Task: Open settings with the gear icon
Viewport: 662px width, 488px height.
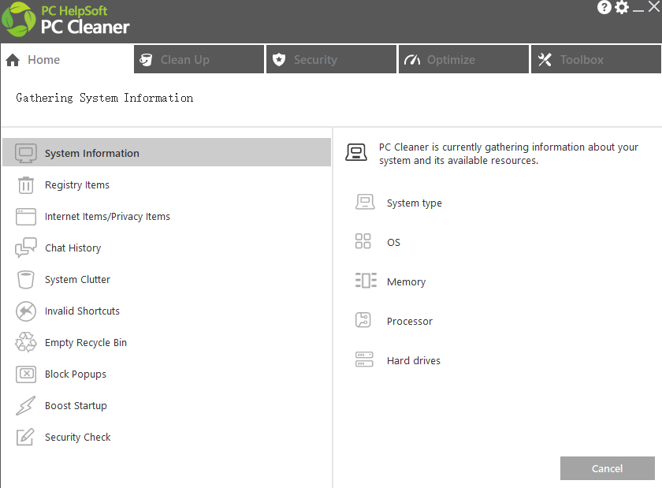Action: (622, 8)
